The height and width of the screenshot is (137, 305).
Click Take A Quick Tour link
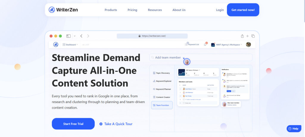tap(116, 124)
